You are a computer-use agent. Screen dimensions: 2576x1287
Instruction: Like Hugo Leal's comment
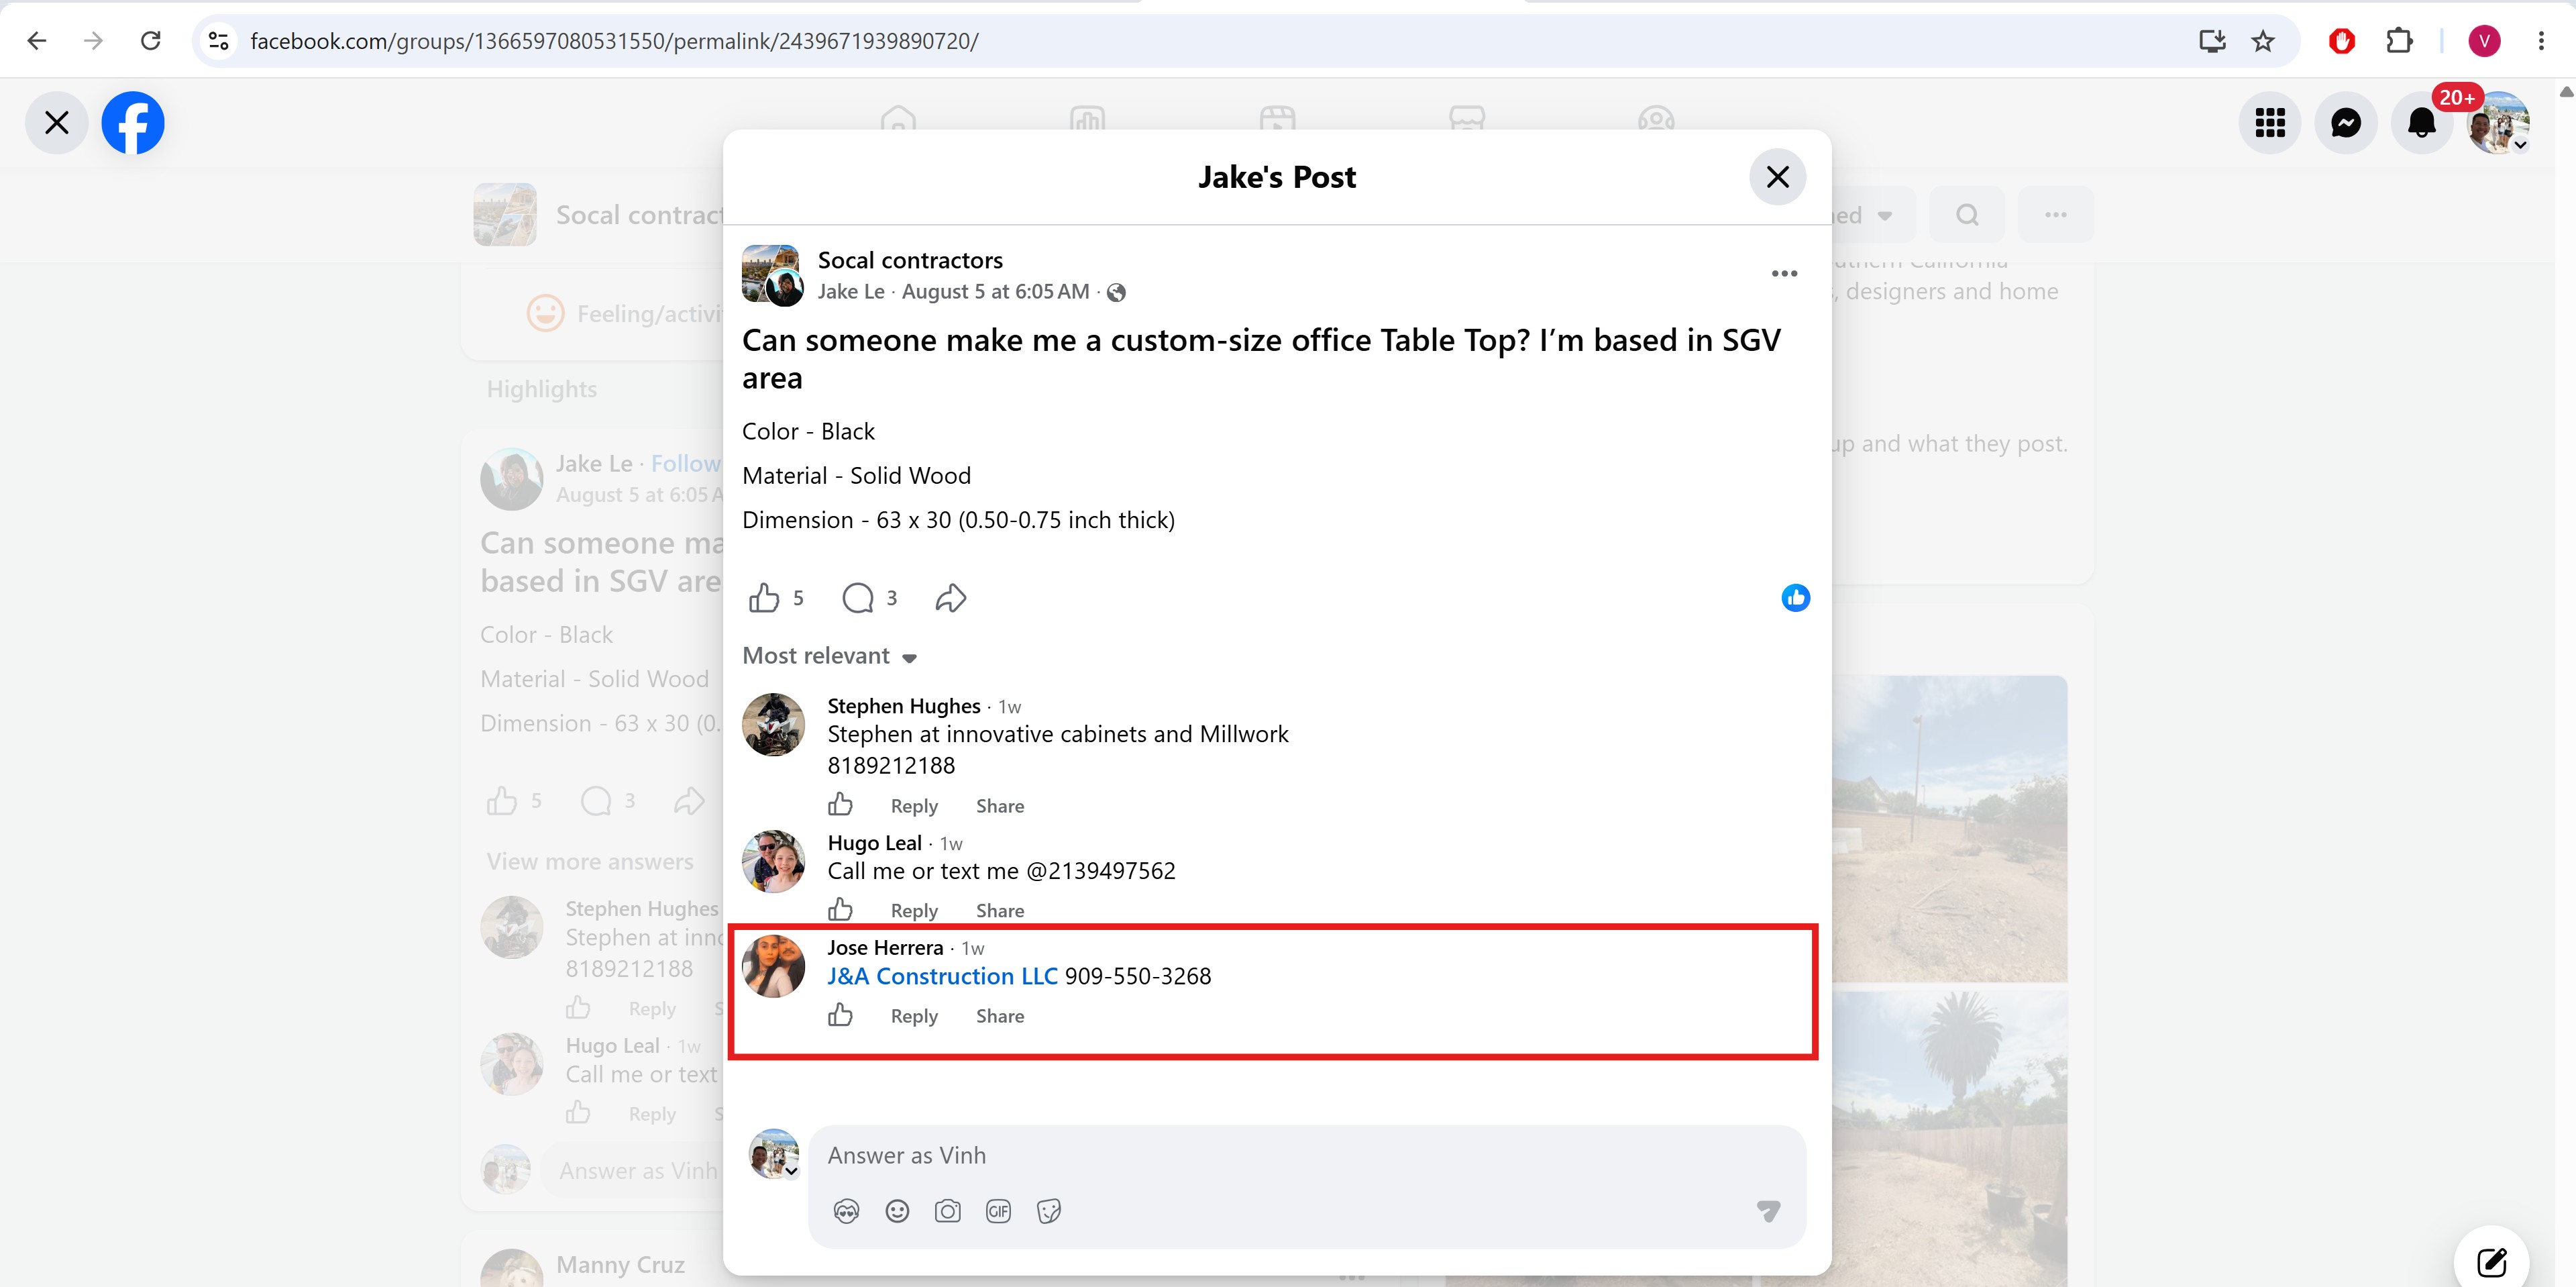pos(840,909)
